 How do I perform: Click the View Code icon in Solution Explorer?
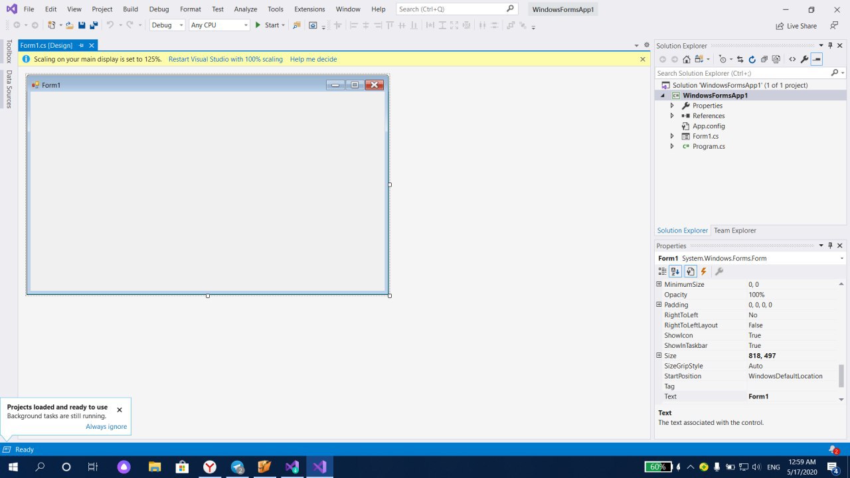792,59
